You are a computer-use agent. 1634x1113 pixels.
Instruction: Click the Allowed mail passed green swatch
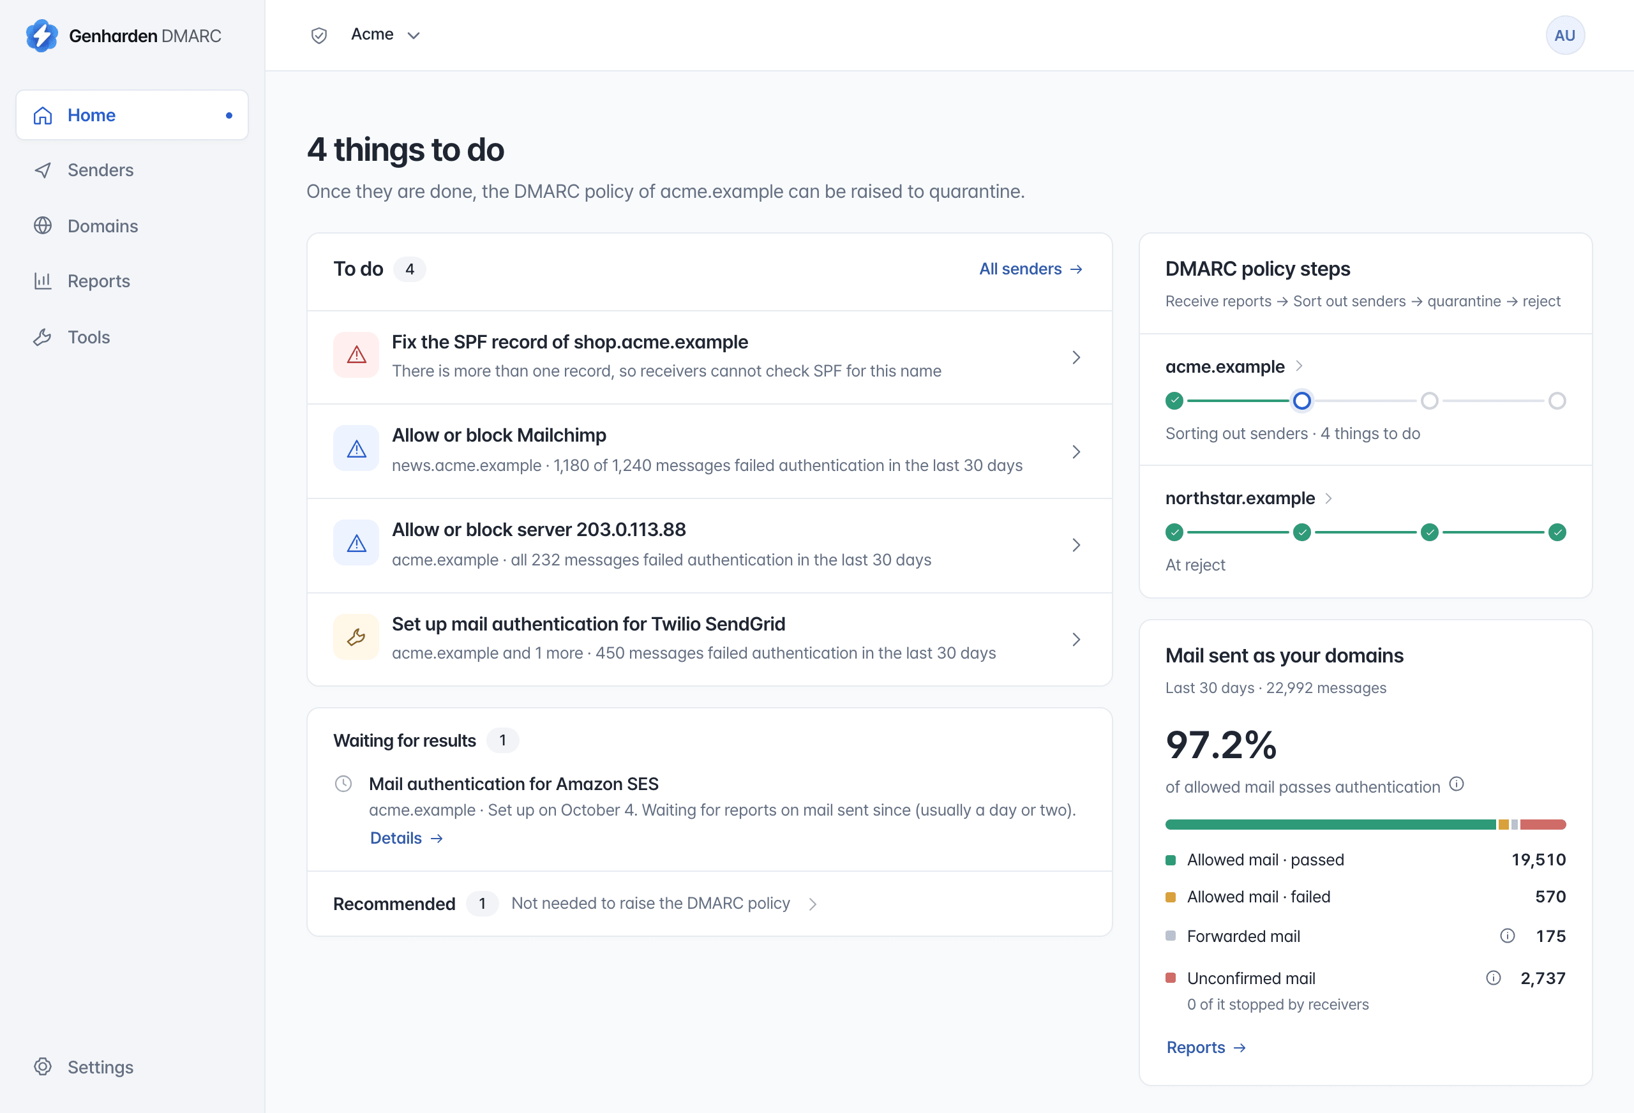coord(1171,860)
